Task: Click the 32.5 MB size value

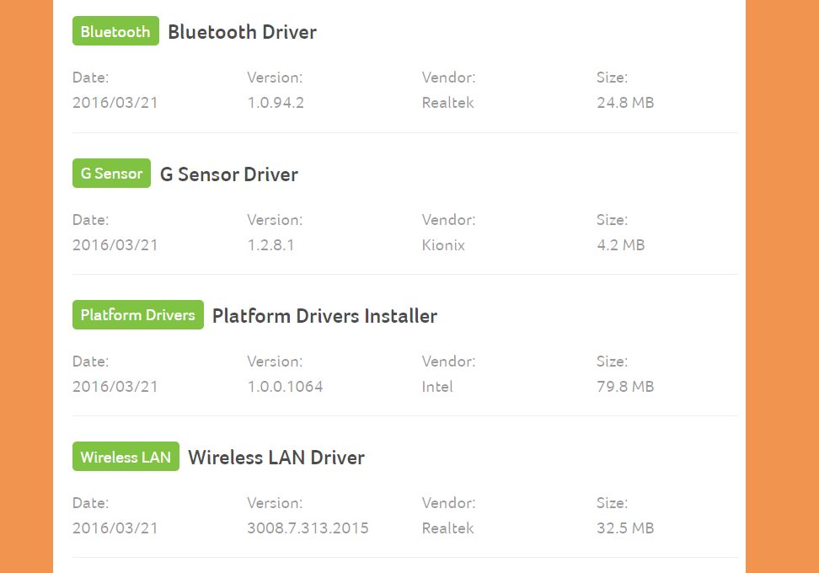Action: coord(625,528)
